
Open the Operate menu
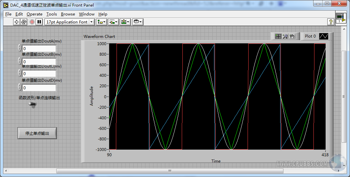coord(35,14)
